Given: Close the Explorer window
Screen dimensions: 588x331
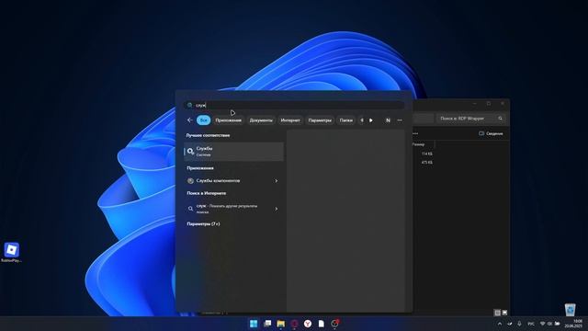Looking at the screenshot, I should 503,104.
